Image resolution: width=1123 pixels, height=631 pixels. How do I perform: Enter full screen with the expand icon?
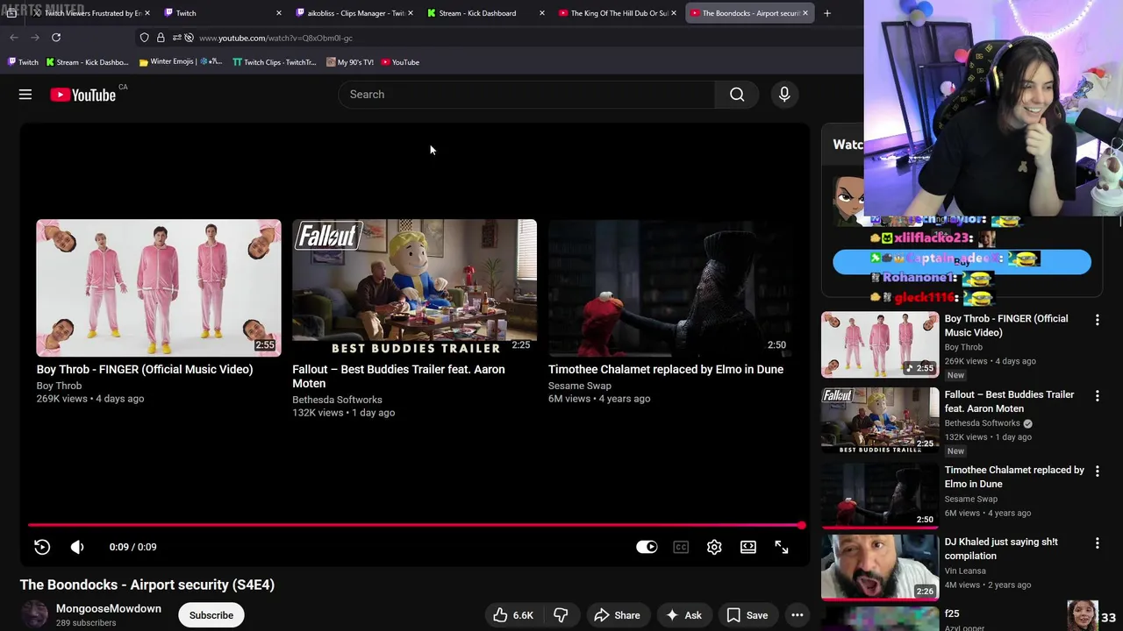click(782, 547)
